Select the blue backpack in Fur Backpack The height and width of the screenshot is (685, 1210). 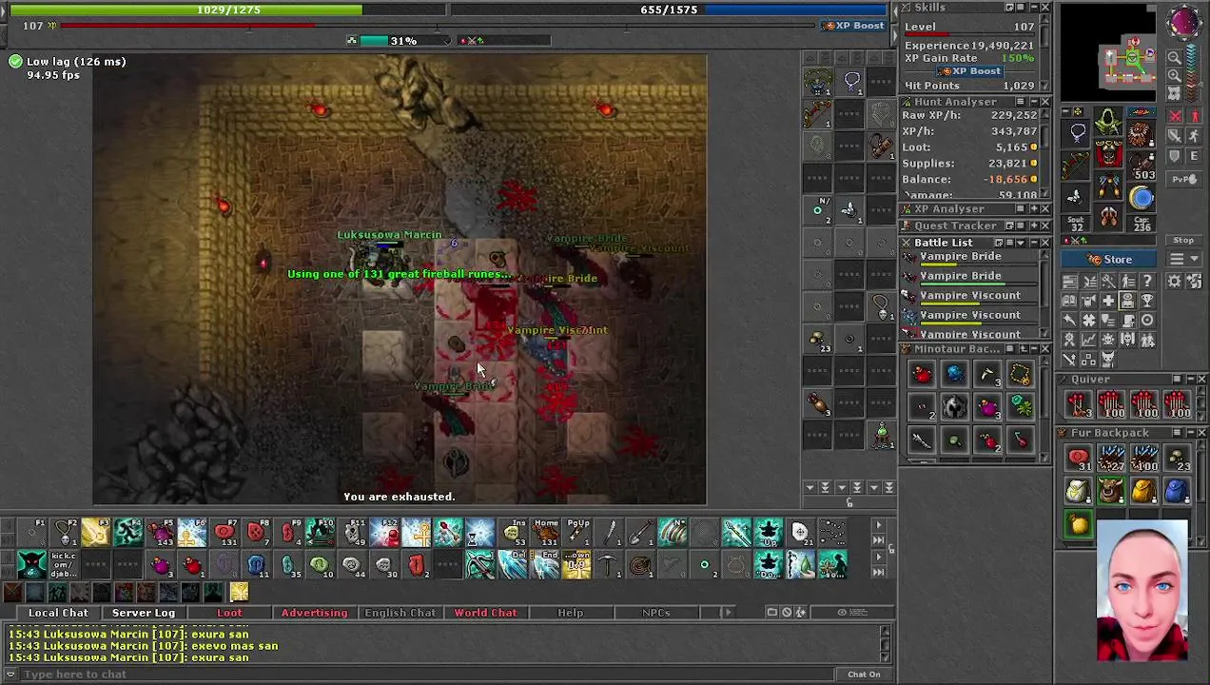(1177, 491)
